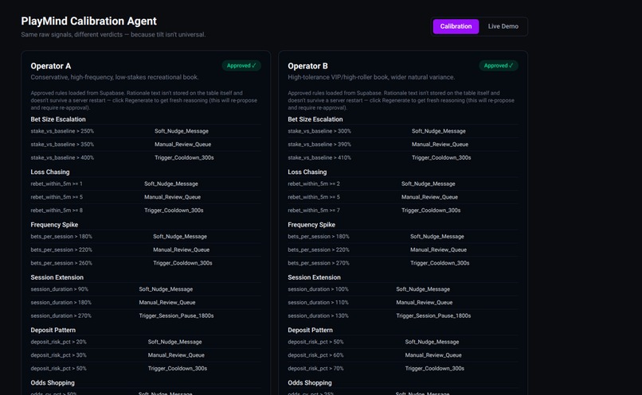Screen dimensions: 642x395
Task: Select the 'stake_vs_baseline > 410%' rule
Action: coord(319,157)
